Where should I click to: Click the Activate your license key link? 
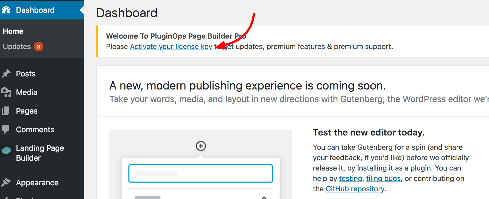171,46
